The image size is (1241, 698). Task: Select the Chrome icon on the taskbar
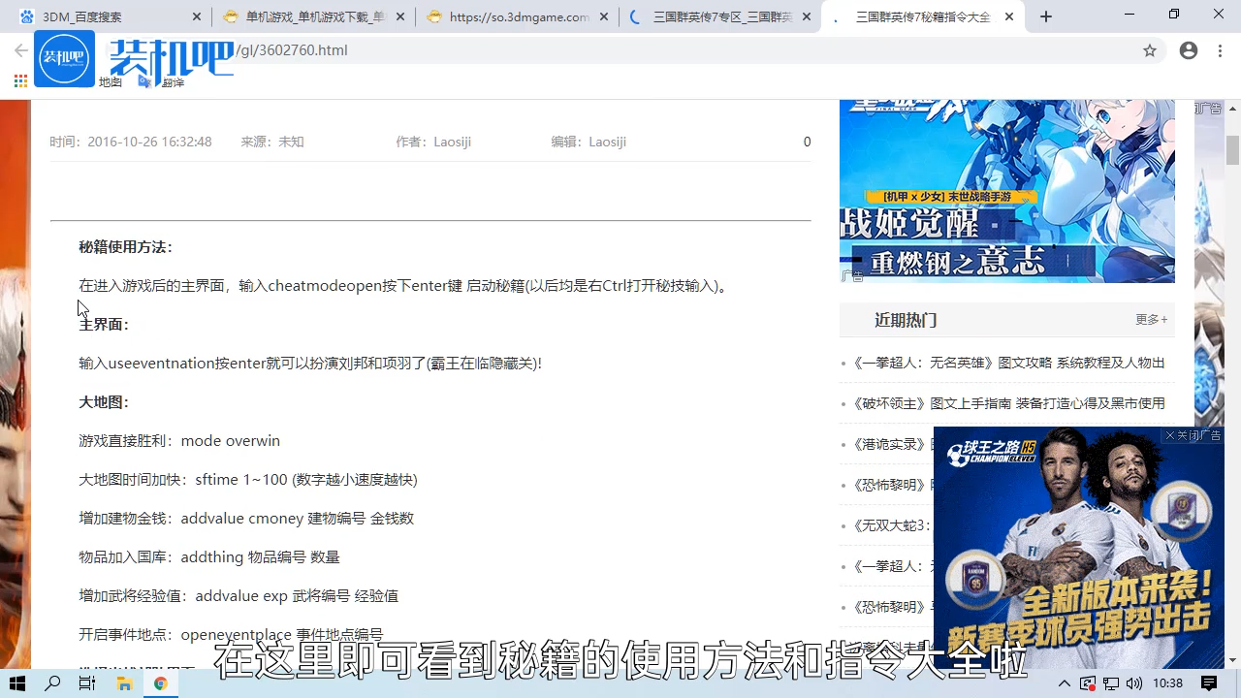tap(161, 683)
